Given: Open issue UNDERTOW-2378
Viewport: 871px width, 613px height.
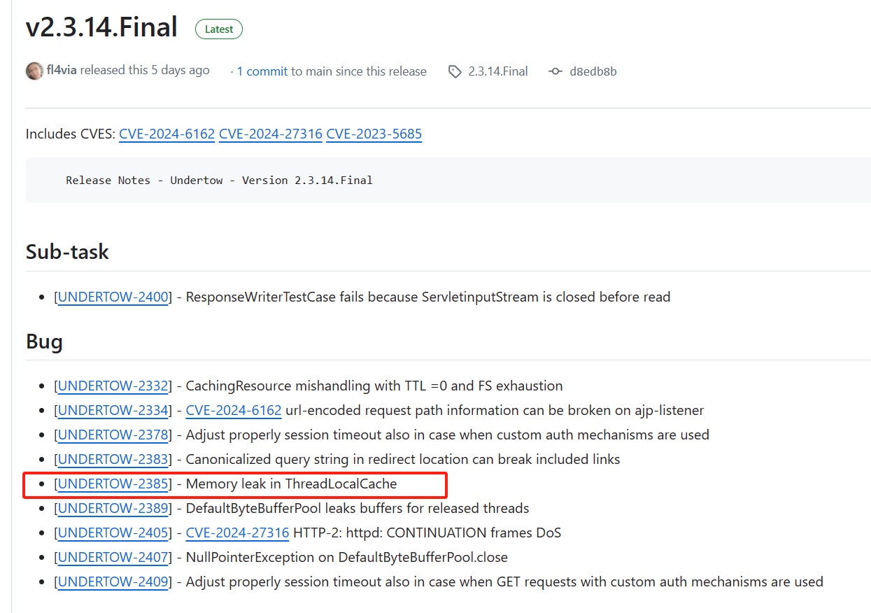Looking at the screenshot, I should [113, 435].
